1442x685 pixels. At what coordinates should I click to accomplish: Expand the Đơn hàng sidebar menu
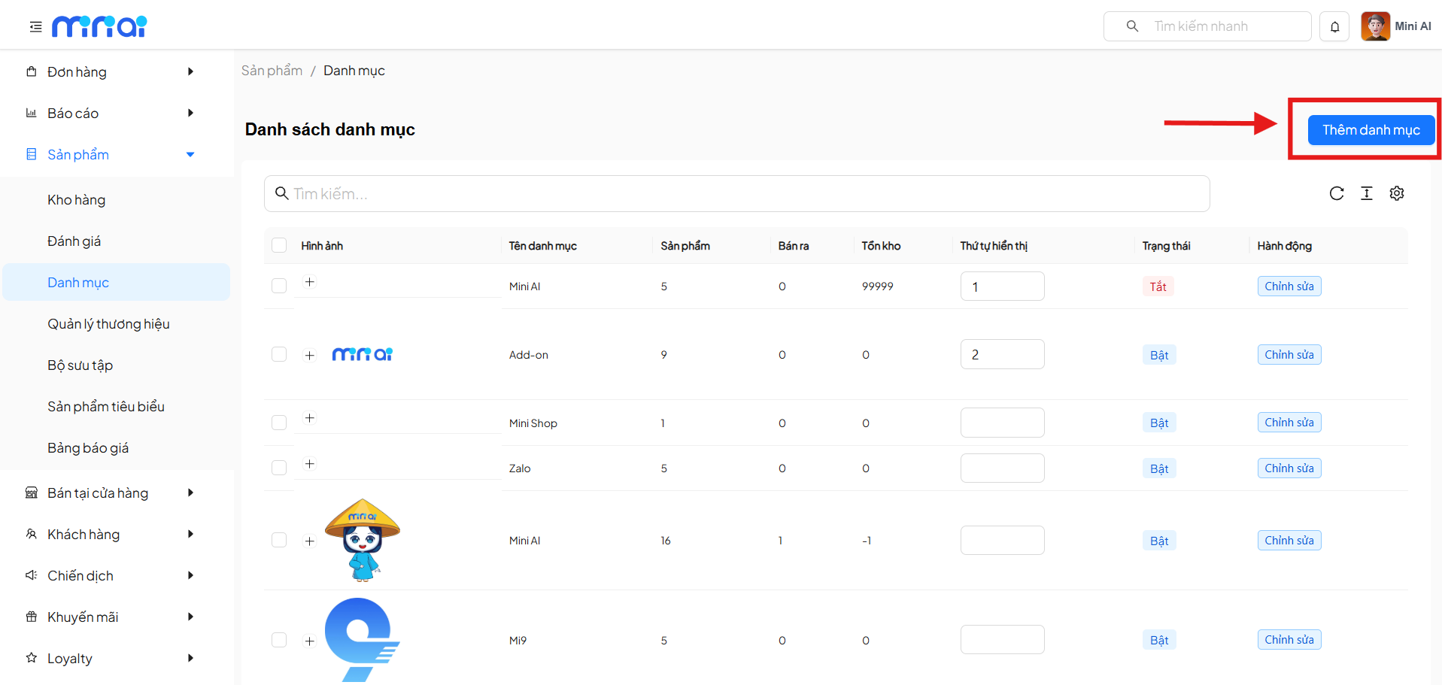[190, 71]
